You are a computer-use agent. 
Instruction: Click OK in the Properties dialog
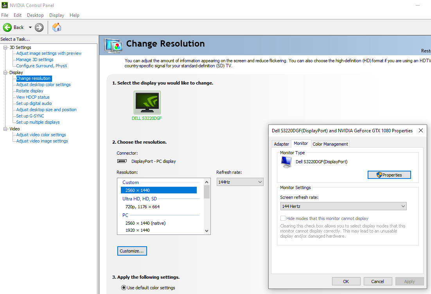click(x=346, y=281)
